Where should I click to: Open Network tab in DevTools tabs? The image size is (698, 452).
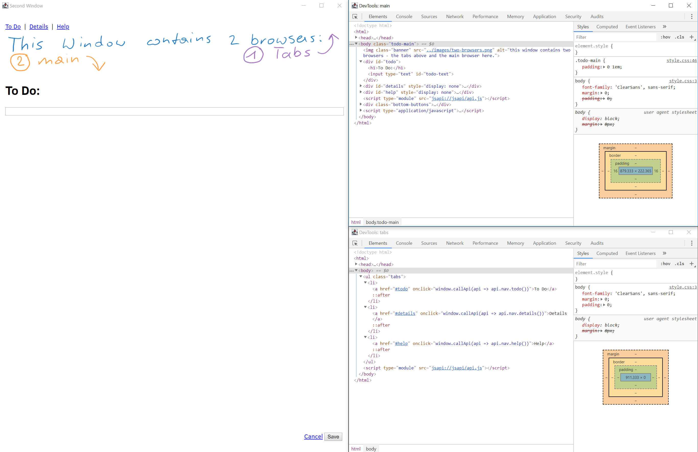click(454, 243)
